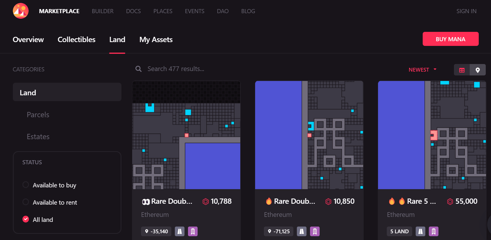Select All land status option
This screenshot has width=491, height=240.
(x=38, y=220)
